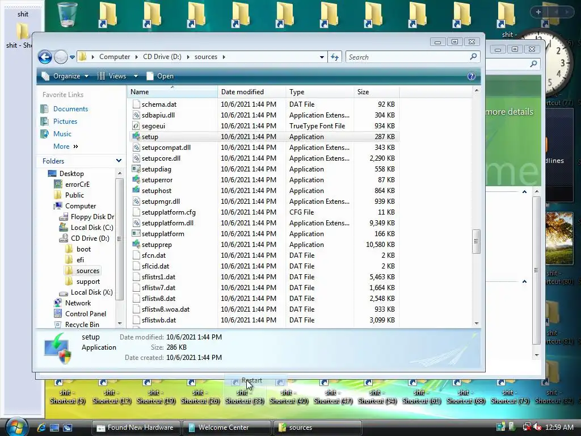Click the Open toolbar button

[x=160, y=76]
